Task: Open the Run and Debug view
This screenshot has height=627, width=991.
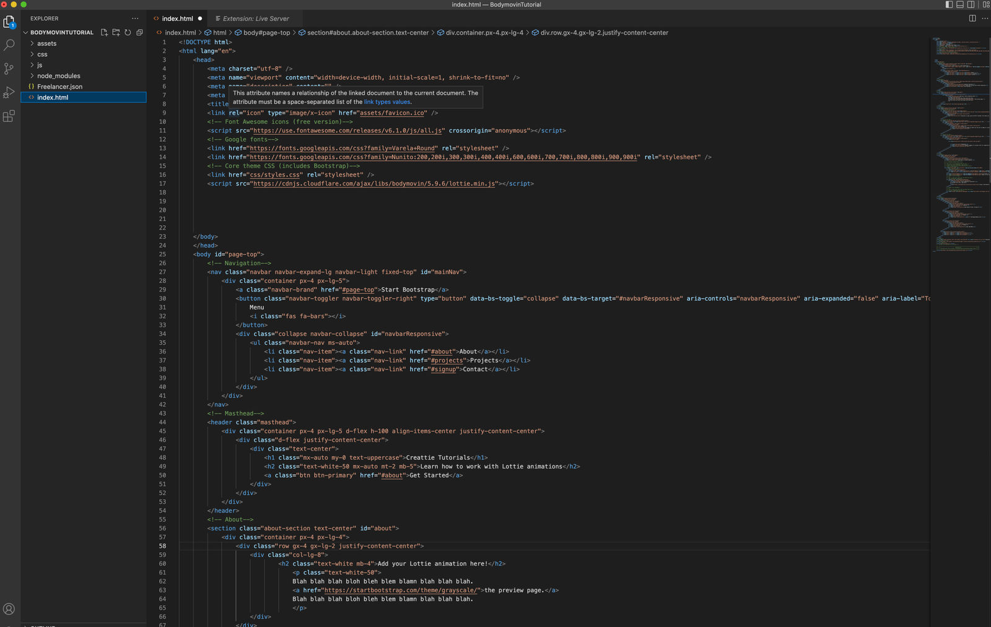Action: point(9,92)
